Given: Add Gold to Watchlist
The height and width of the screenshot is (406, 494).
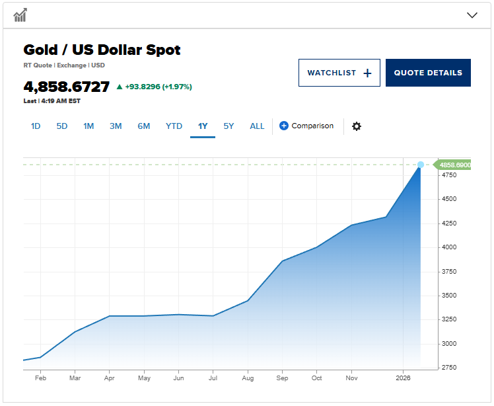Looking at the screenshot, I should (339, 73).
